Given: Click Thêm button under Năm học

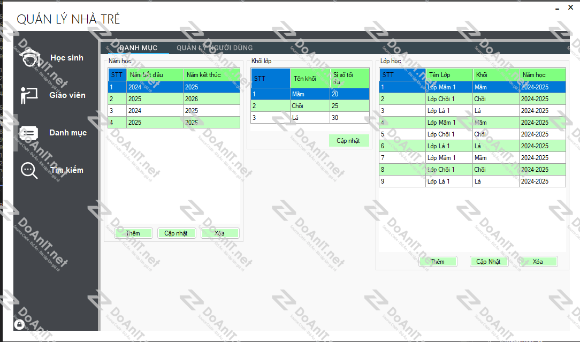Looking at the screenshot, I should 133,233.
